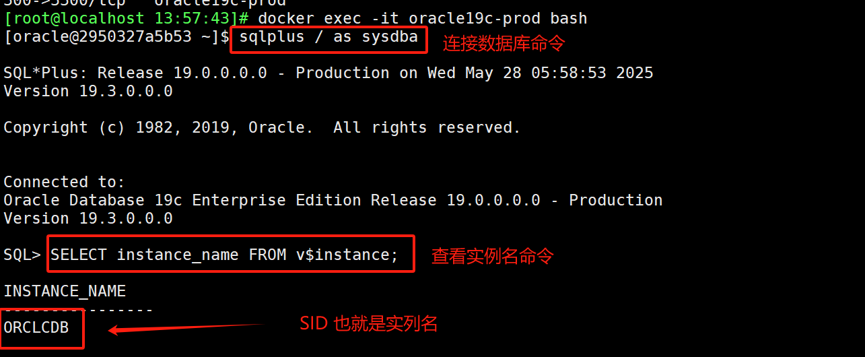
Task: Click the red 连接数据库命令 annotation
Action: coord(503,43)
